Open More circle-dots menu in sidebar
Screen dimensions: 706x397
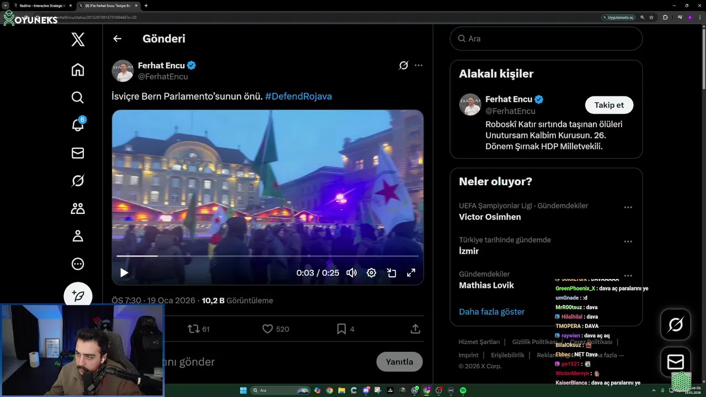[x=78, y=264]
